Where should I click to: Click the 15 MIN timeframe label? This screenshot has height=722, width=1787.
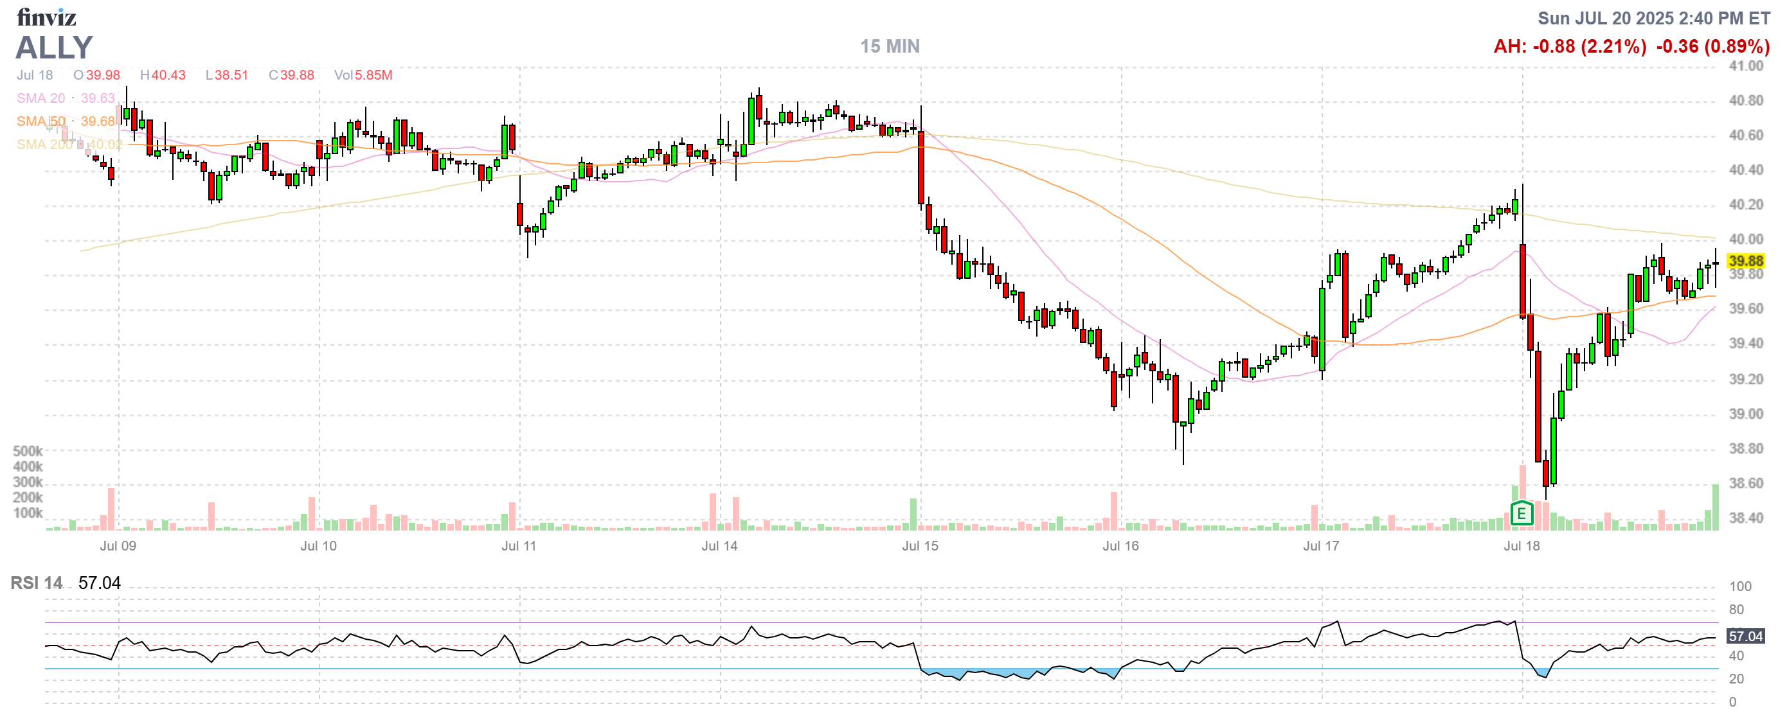tap(890, 46)
